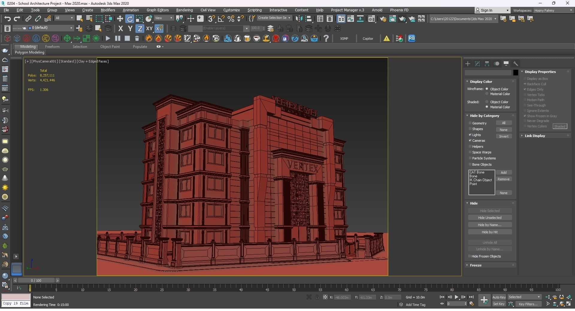Click the Auto Key button
575x311 pixels.
click(499, 297)
